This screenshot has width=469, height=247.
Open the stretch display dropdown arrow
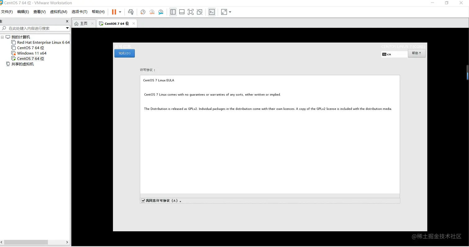click(230, 12)
